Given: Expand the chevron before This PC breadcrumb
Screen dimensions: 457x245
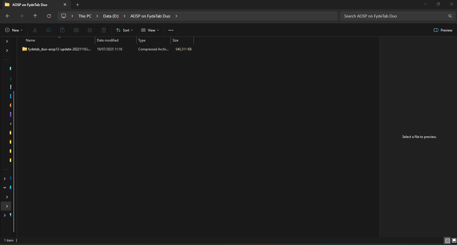Looking at the screenshot, I should (x=72, y=16).
